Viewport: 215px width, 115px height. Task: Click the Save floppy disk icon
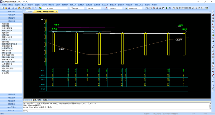(x=9, y=8)
